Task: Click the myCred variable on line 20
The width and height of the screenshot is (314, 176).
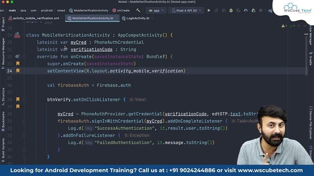Action: [x=78, y=43]
